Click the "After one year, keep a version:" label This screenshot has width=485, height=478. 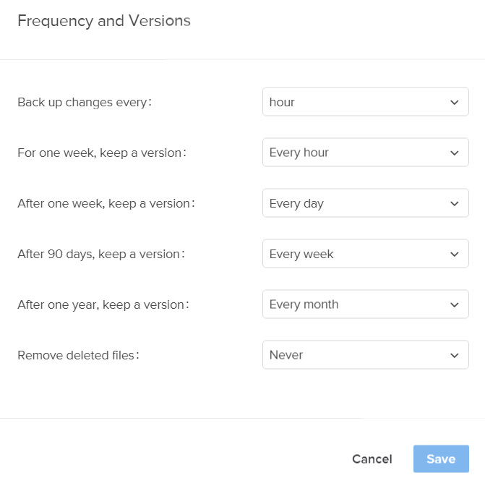pos(103,304)
